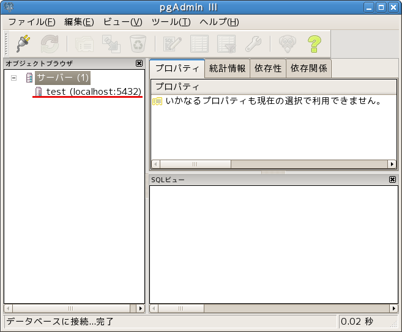Switch to the 依存性 tab
Screen dimensions: 402x332
pyautogui.click(x=268, y=68)
